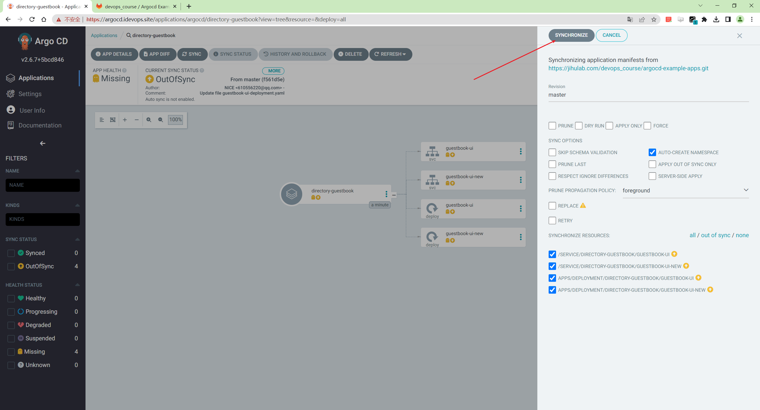Open the Applications layers icon in sidebar

tap(10, 78)
